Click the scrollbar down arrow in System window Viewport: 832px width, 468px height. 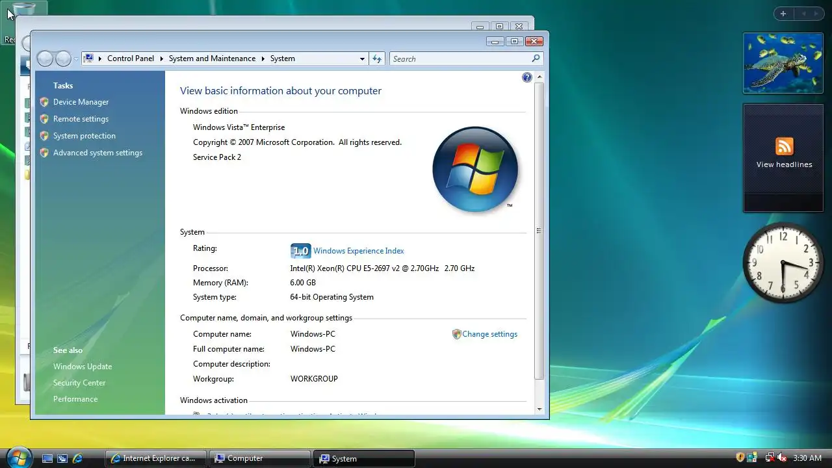coord(539,409)
